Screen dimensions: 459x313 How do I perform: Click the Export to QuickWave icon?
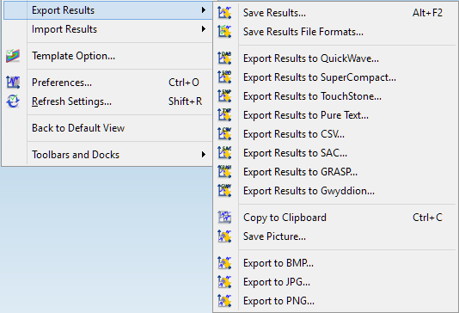pos(224,58)
